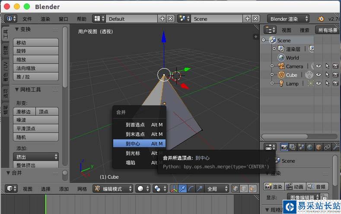The image size is (341, 214).
Task: Open the 文件 menu
Action: (27, 19)
